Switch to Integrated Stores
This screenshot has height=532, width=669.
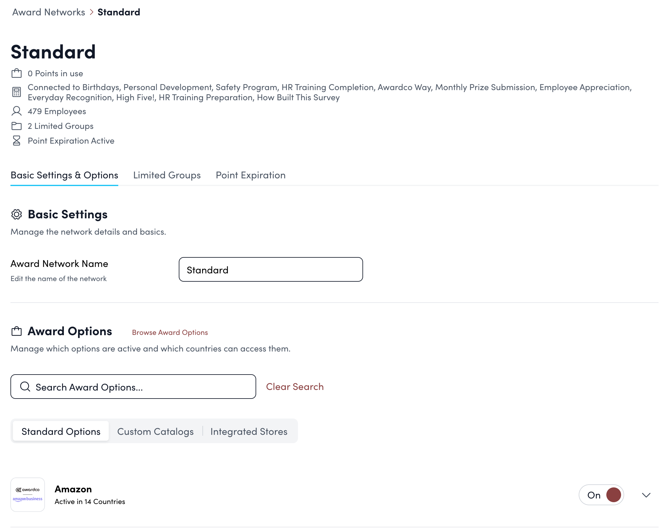coord(248,431)
